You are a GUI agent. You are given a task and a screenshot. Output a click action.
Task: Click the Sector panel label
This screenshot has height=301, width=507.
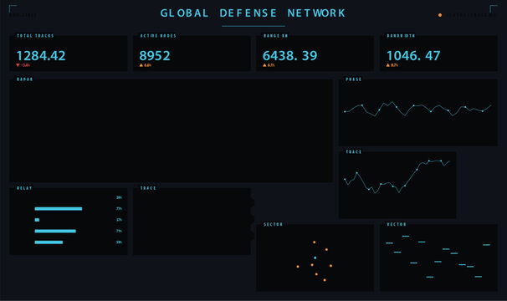[x=274, y=224]
